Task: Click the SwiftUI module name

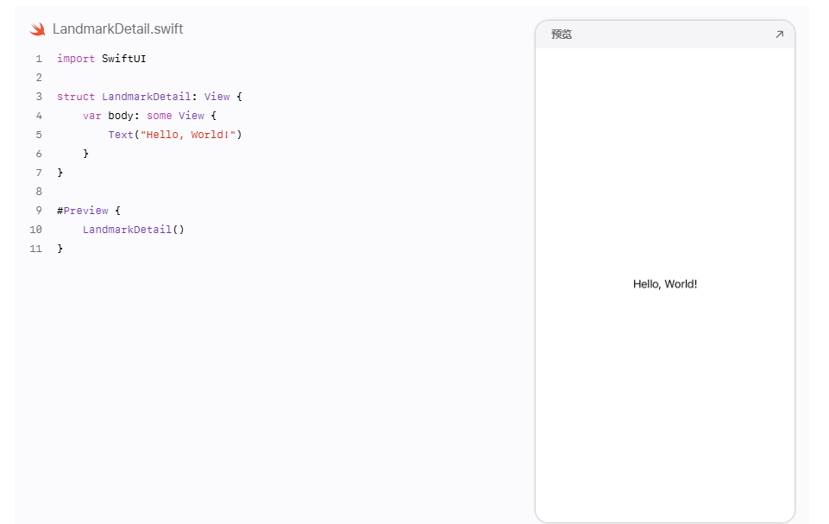Action: (123, 59)
